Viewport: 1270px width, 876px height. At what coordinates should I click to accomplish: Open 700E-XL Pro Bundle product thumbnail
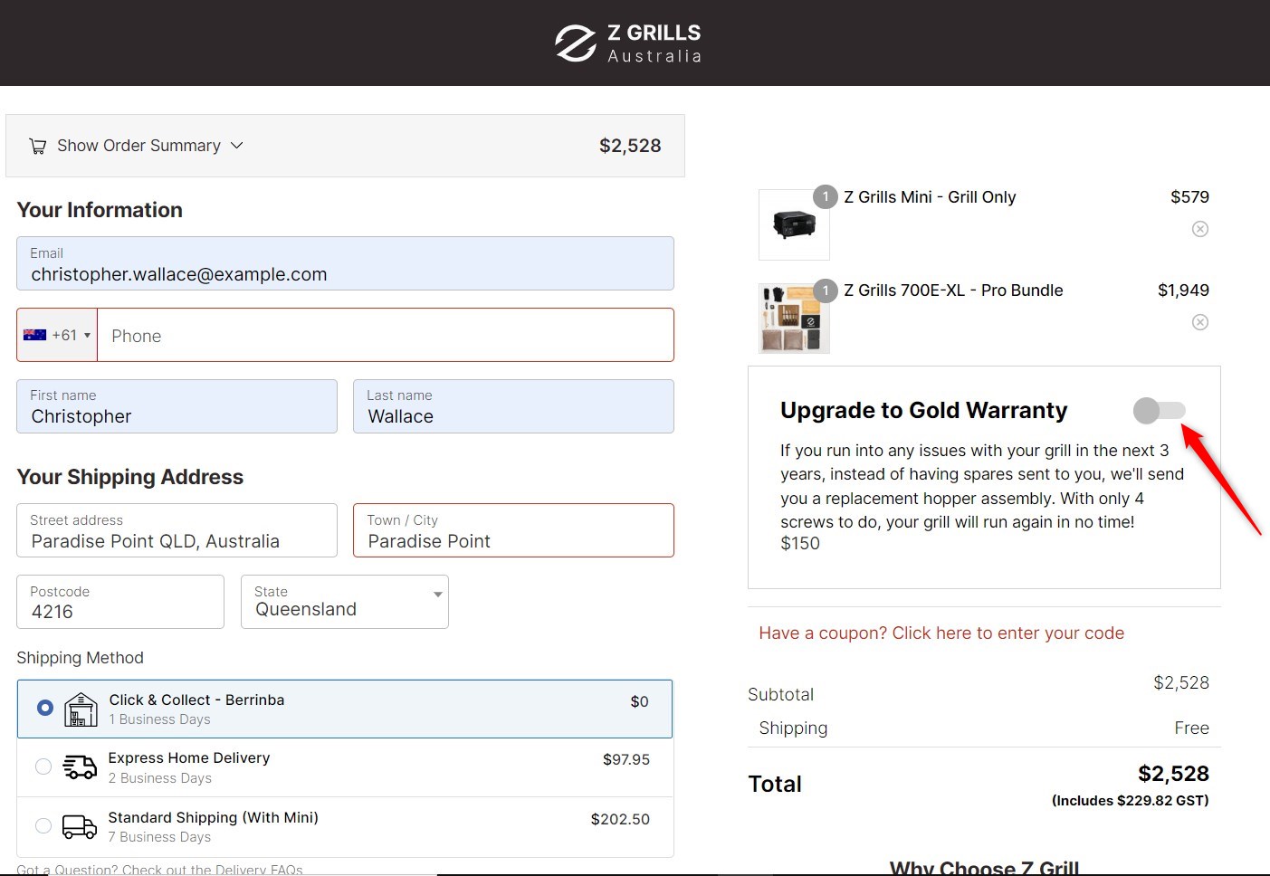(794, 318)
